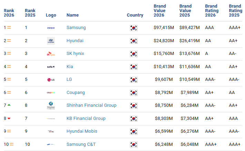Click the Shinhan Financial Group logo
The image size is (245, 151).
tap(51, 105)
